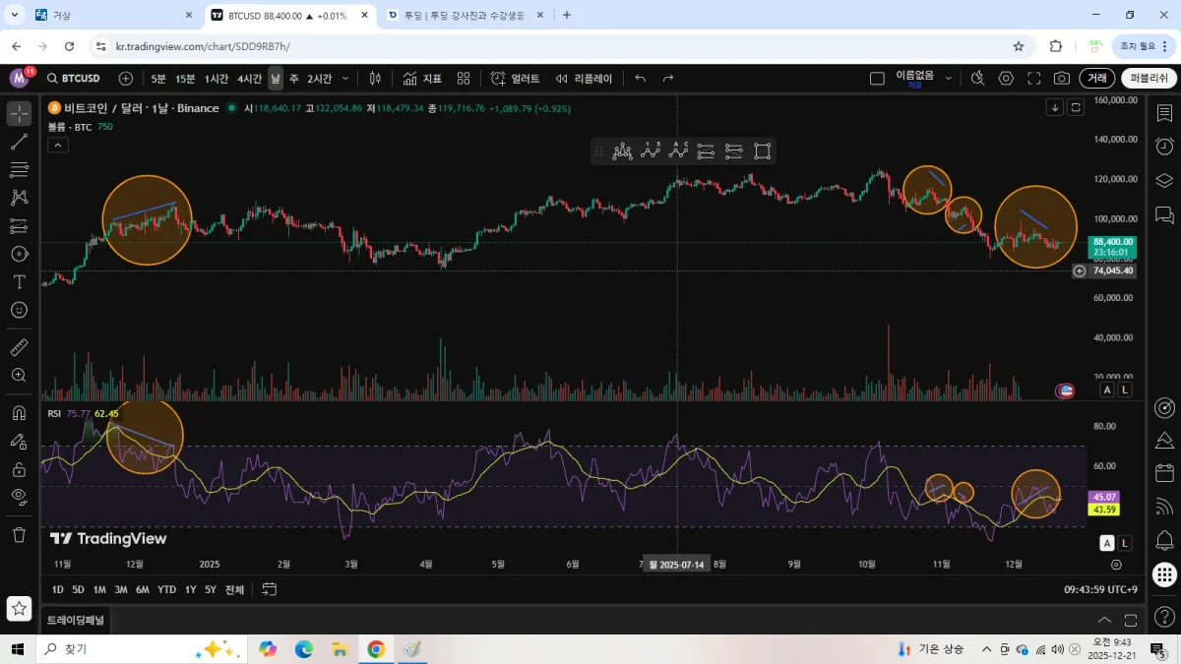Screen dimensions: 1181x664
Task: Toggle hide all drawings eye icon
Action: (x=19, y=497)
